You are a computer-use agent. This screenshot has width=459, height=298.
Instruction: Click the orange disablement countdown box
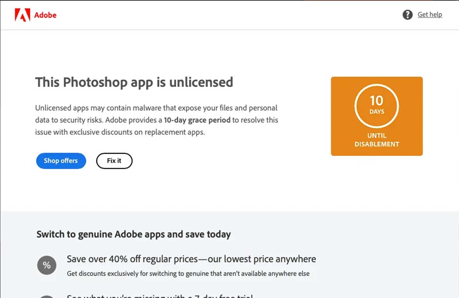[377, 116]
